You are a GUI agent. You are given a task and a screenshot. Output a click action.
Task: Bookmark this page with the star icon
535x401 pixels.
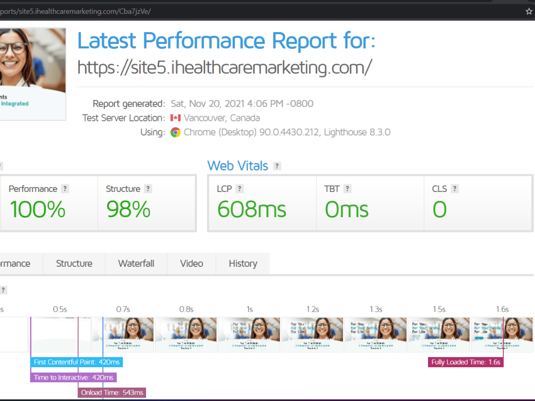(529, 11)
